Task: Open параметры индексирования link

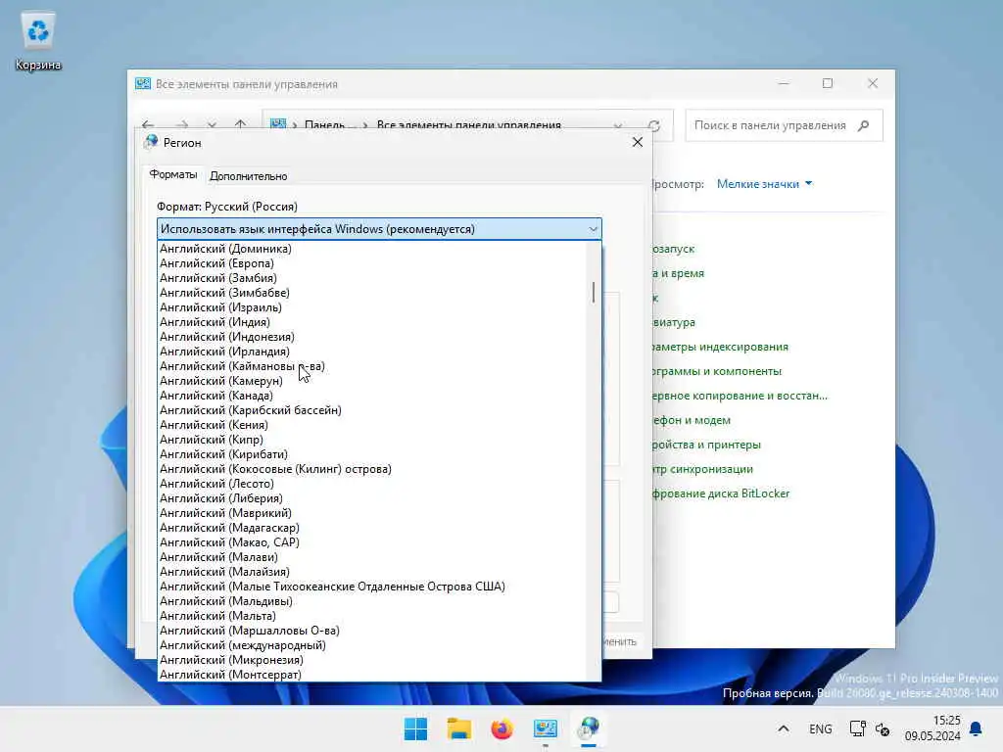Action: click(720, 348)
